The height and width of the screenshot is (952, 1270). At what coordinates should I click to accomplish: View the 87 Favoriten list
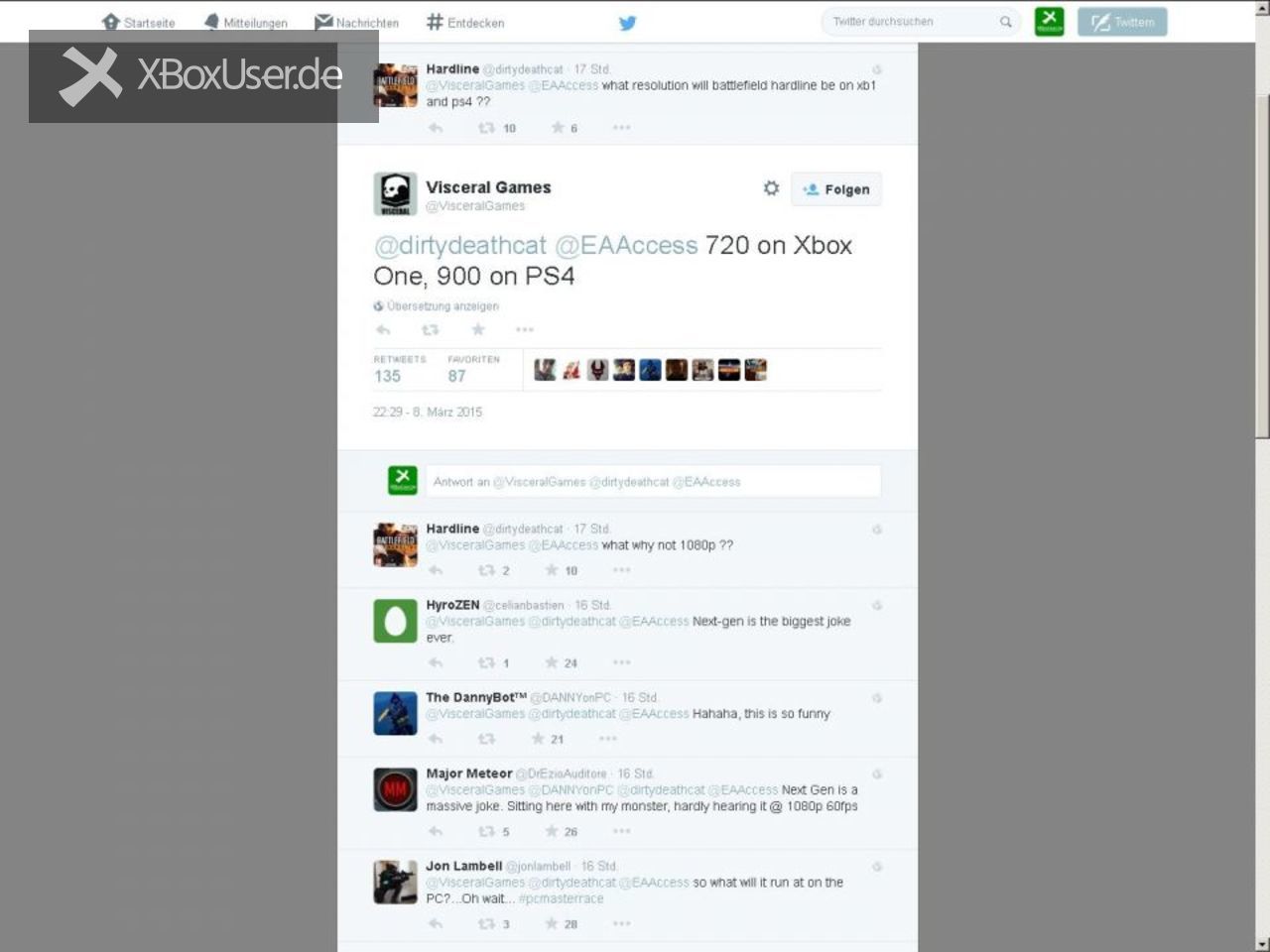473,369
